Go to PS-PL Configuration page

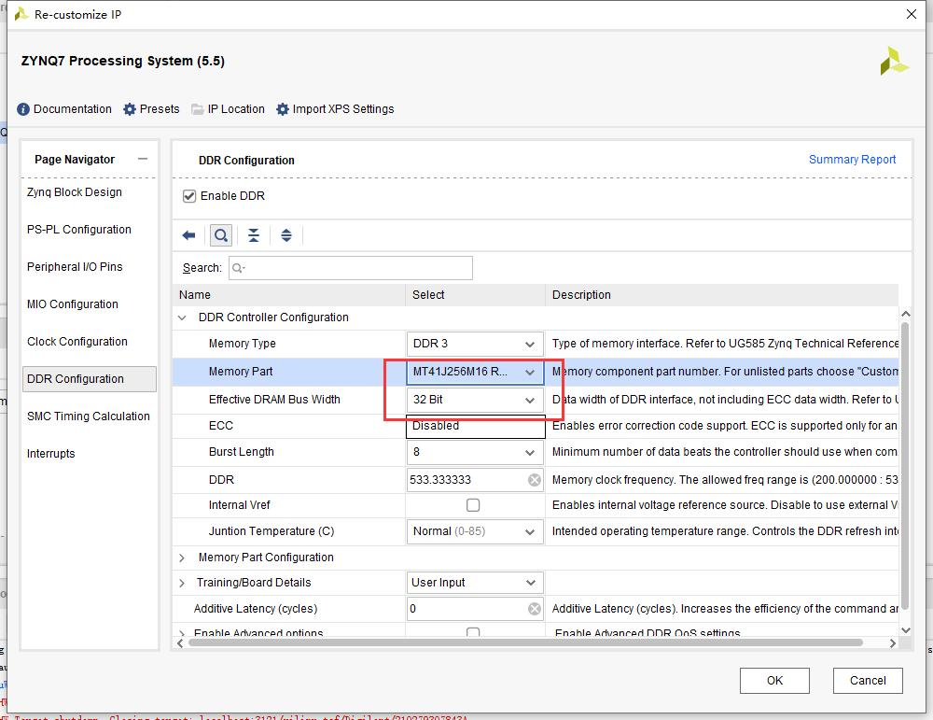coord(79,230)
